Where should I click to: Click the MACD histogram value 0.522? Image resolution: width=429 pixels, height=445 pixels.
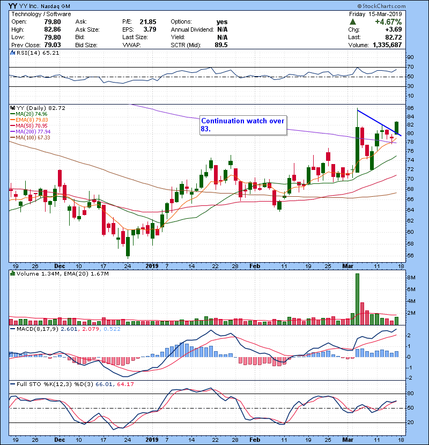coord(112,329)
